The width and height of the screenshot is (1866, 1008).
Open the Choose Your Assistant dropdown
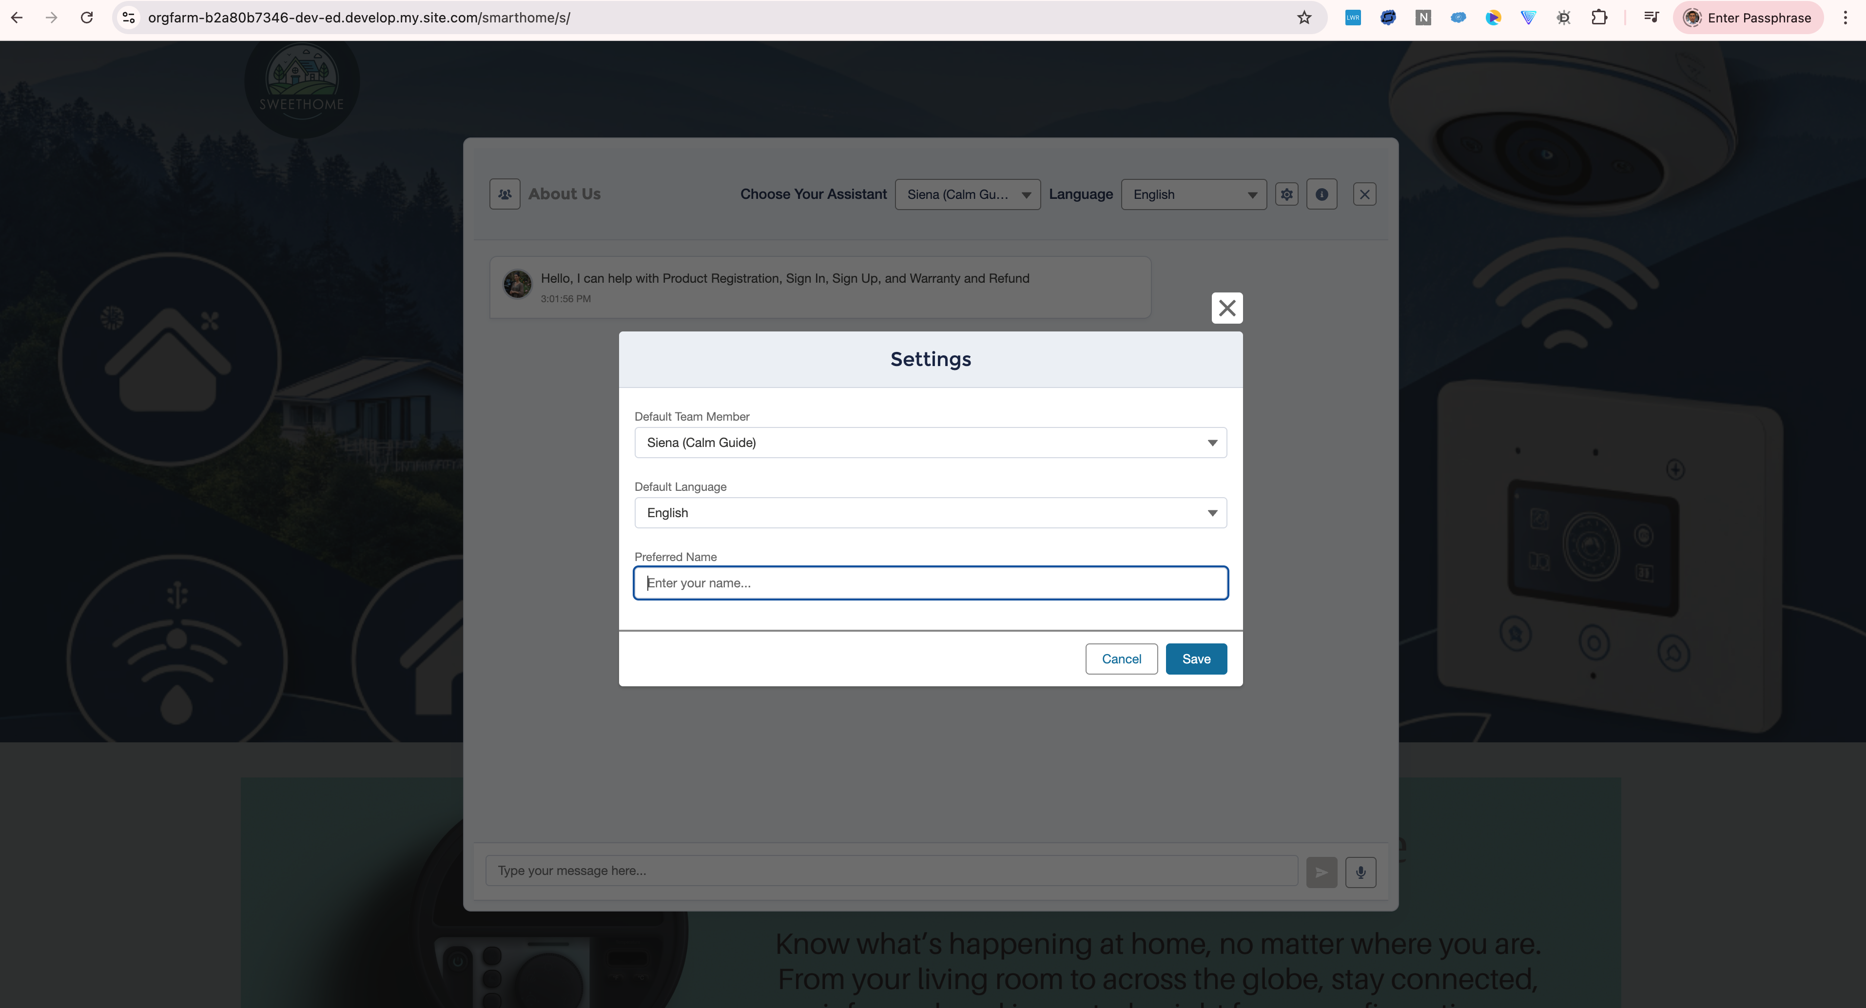(x=967, y=194)
